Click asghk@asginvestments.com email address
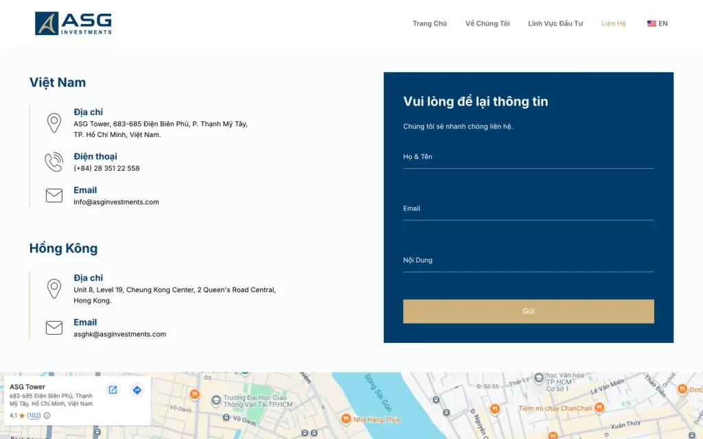The height and width of the screenshot is (439, 703). click(119, 334)
